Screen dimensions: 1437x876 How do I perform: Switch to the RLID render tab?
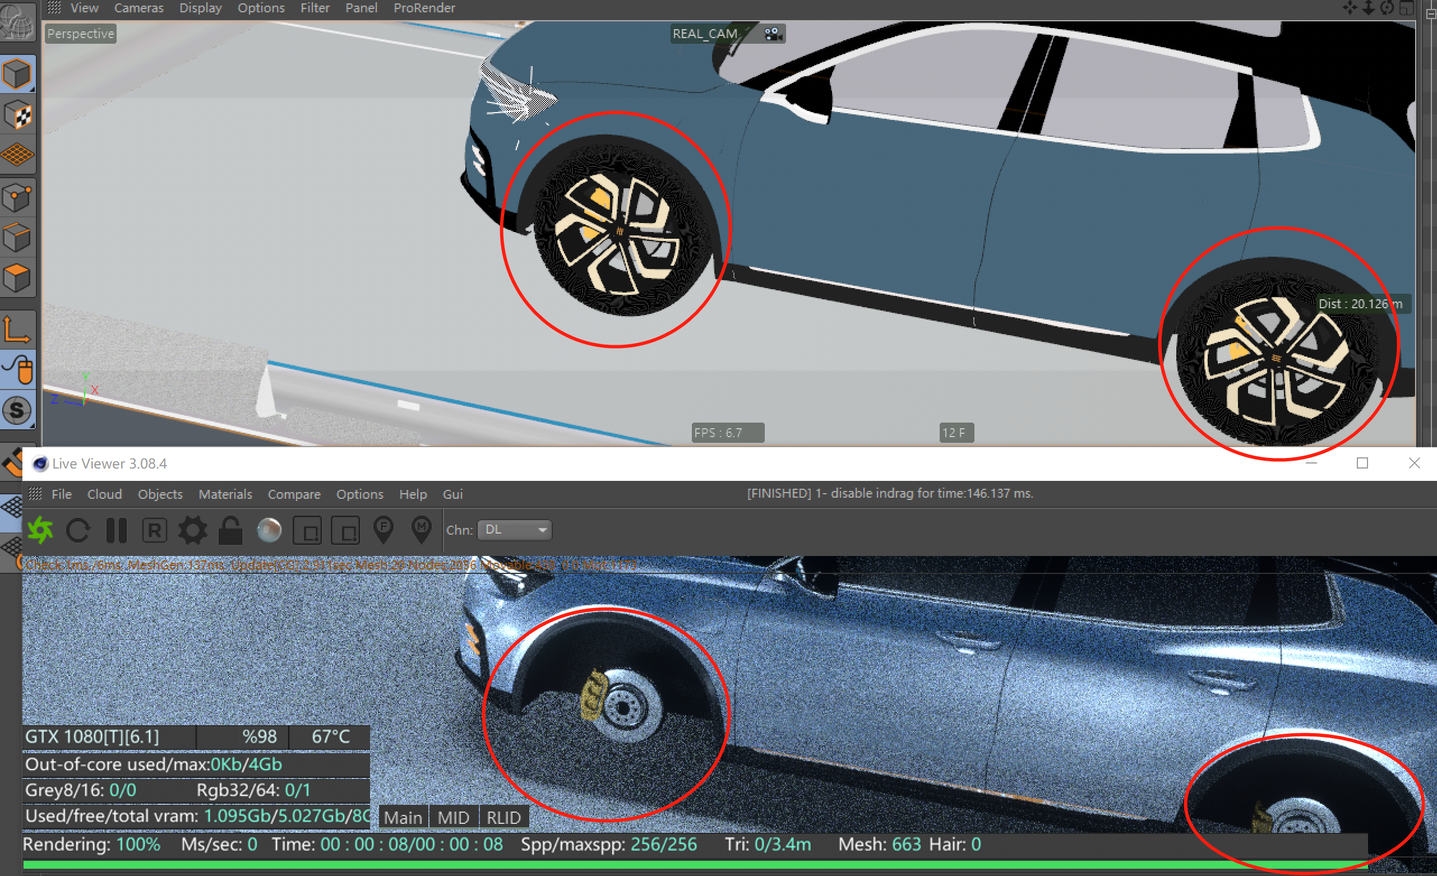[503, 818]
